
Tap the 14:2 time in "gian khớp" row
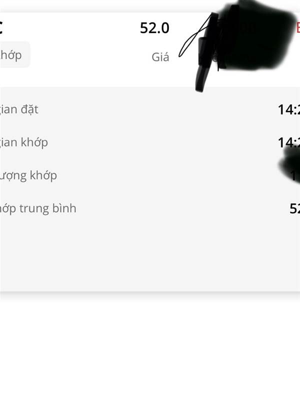click(x=289, y=142)
